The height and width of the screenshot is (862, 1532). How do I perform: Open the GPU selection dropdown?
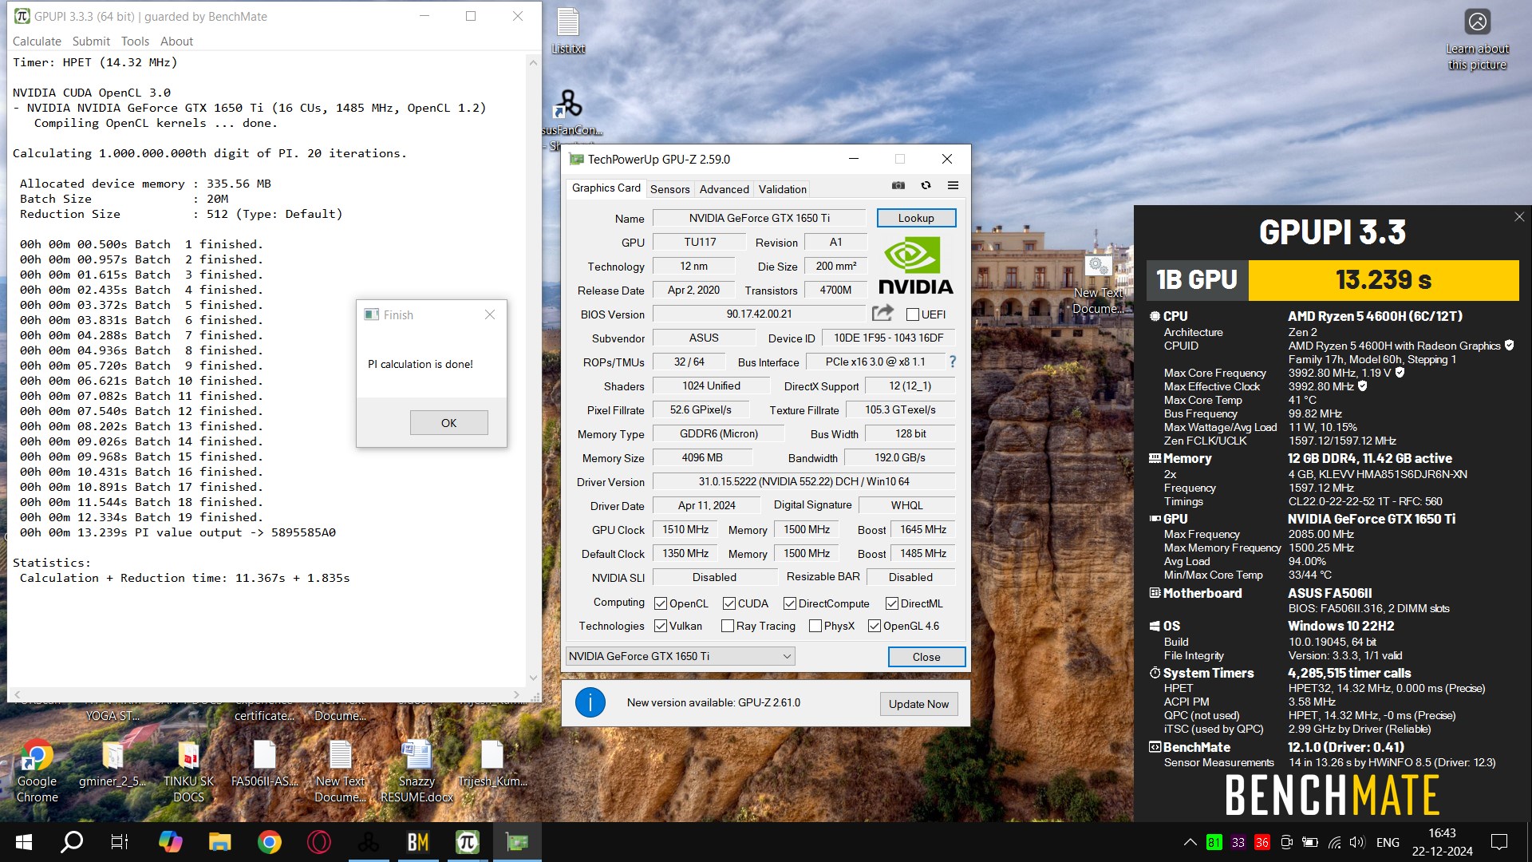click(680, 656)
